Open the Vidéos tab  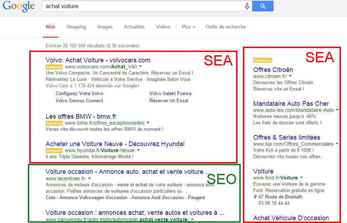163,27
